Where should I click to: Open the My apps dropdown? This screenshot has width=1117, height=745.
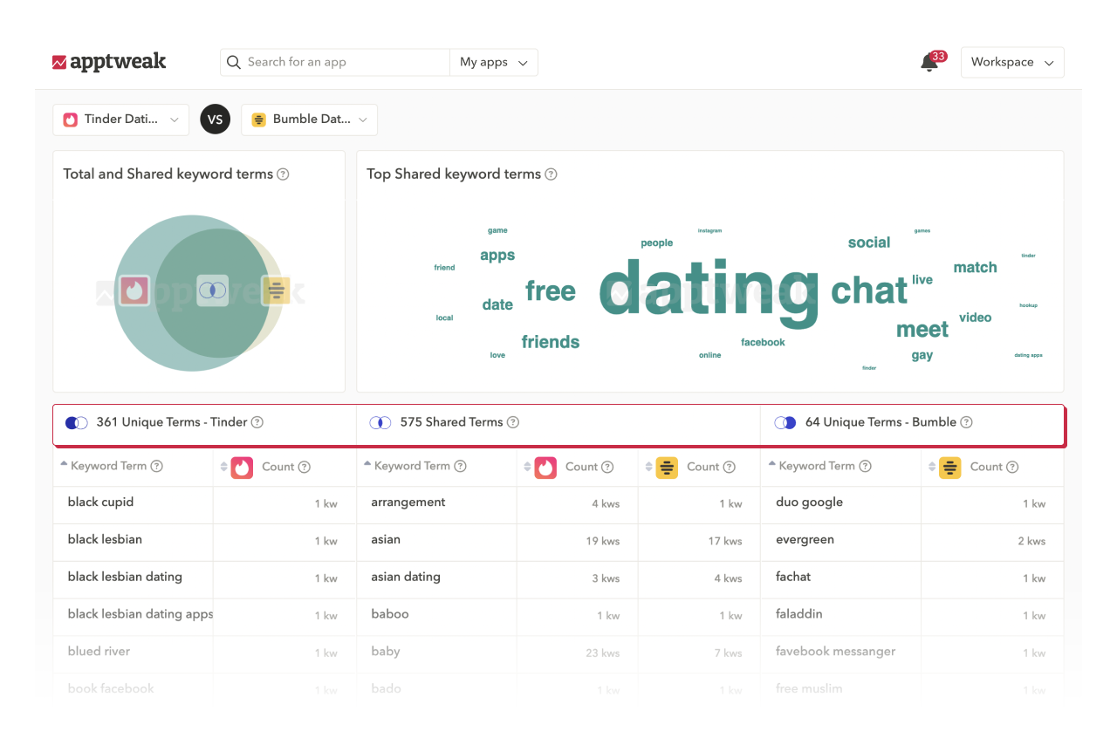(x=494, y=63)
